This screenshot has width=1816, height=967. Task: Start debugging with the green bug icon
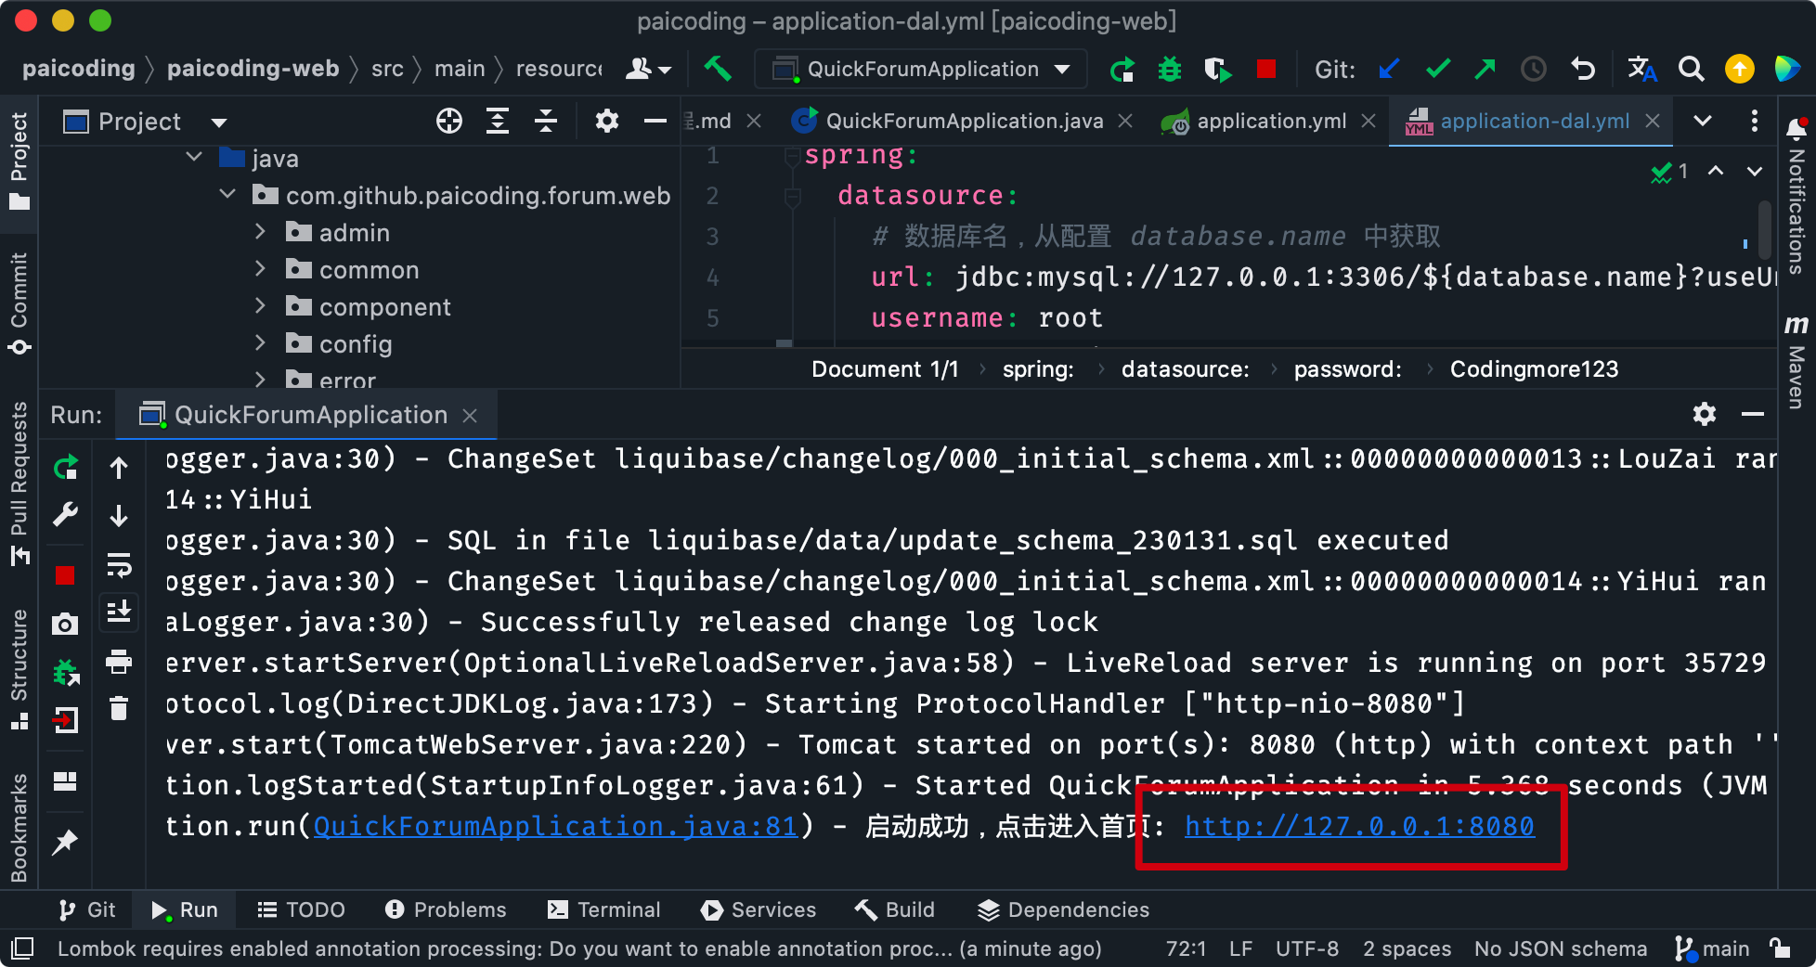click(x=1170, y=69)
